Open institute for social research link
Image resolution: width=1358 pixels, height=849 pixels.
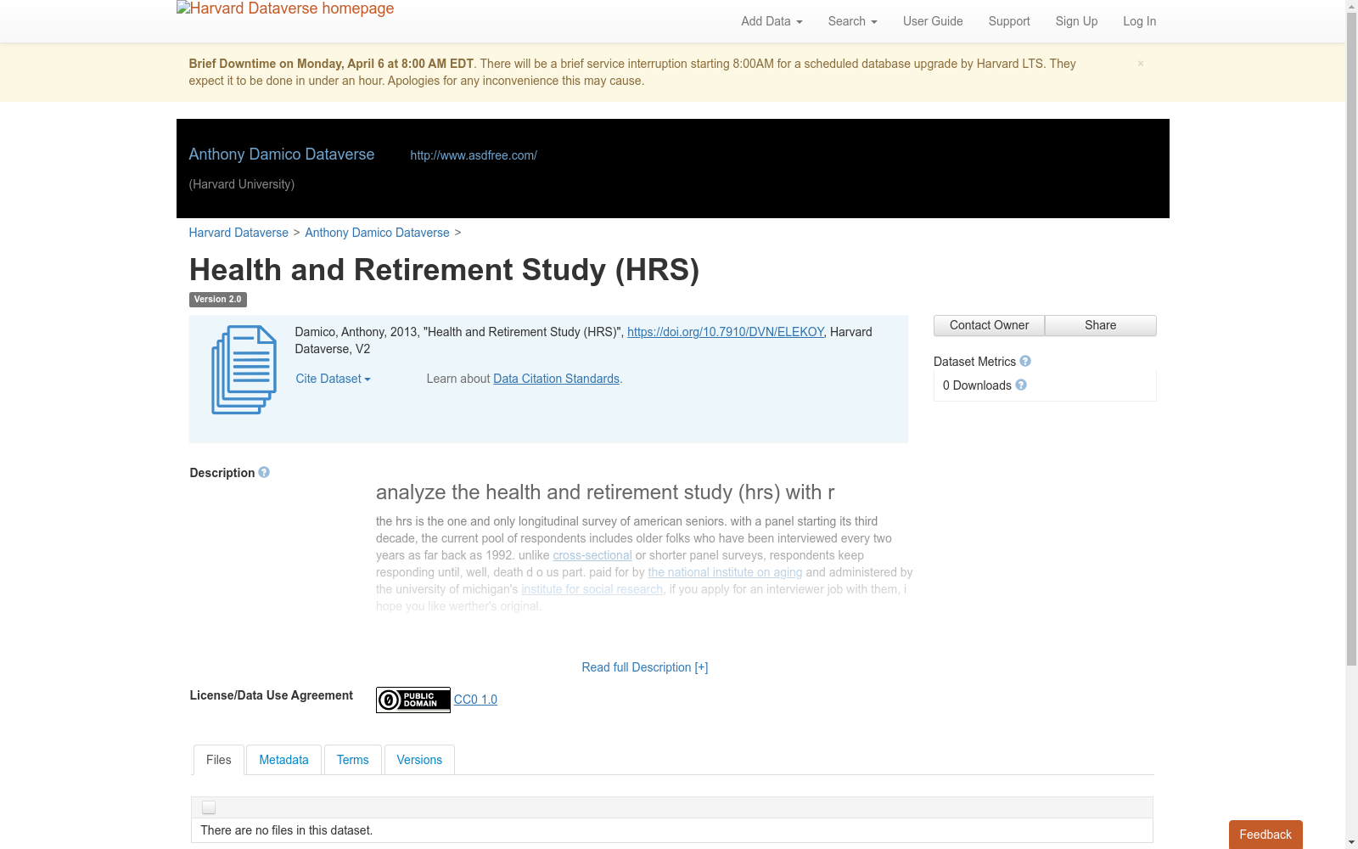click(x=592, y=589)
